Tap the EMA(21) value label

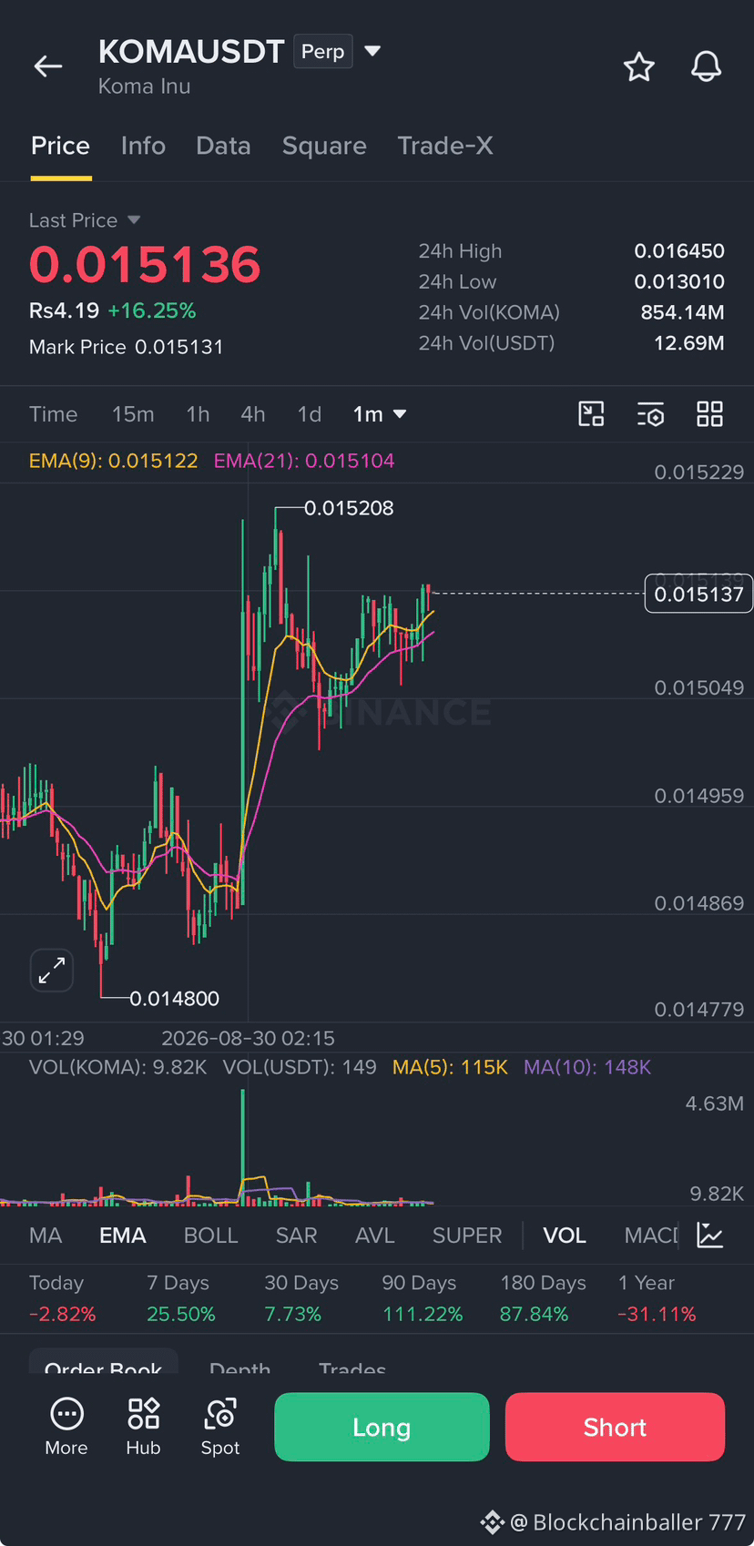click(304, 461)
